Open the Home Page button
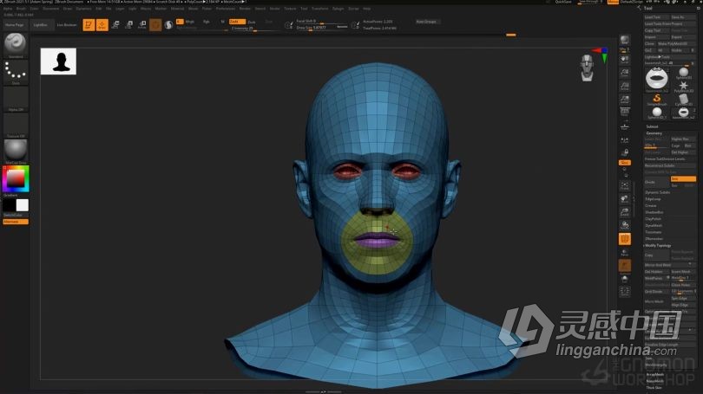Viewport: 703px width, 394px height. tap(15, 25)
